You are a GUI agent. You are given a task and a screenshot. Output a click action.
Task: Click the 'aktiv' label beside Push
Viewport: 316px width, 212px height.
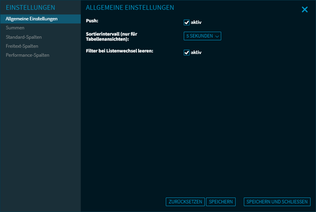pyautogui.click(x=196, y=22)
